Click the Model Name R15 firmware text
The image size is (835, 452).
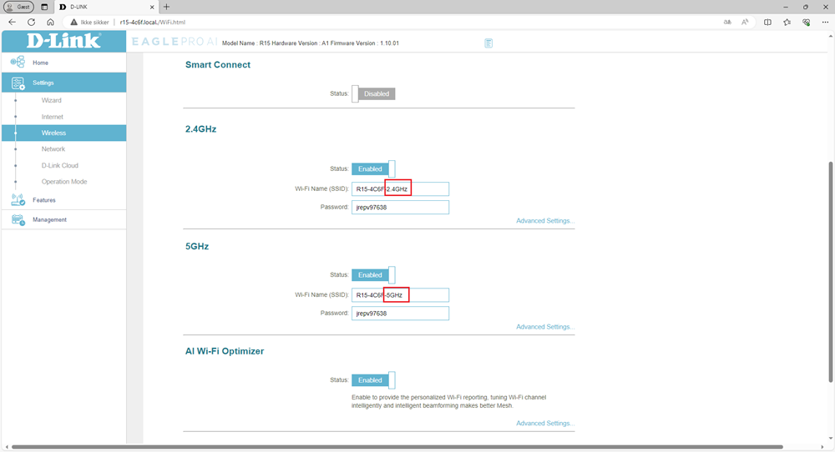pyautogui.click(x=311, y=43)
